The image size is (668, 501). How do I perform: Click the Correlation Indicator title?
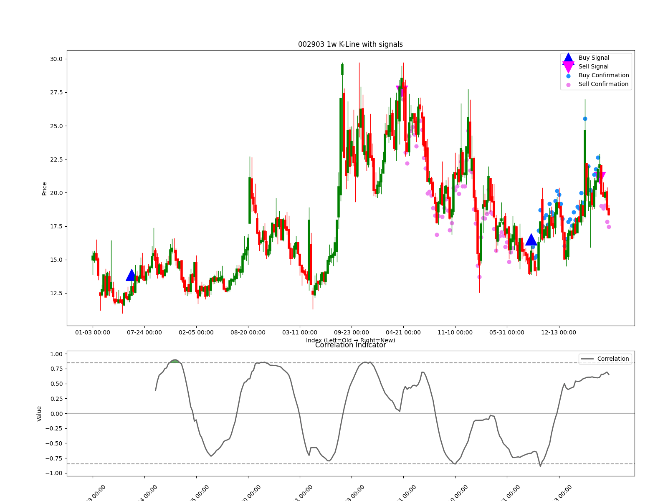pyautogui.click(x=350, y=345)
